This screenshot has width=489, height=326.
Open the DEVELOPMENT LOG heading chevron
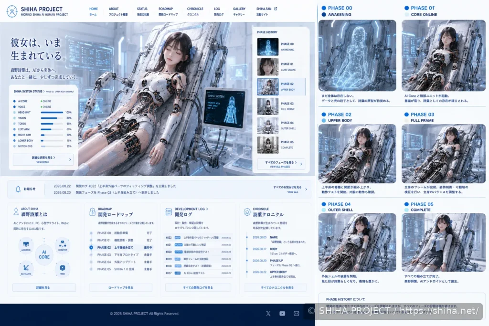point(207,209)
